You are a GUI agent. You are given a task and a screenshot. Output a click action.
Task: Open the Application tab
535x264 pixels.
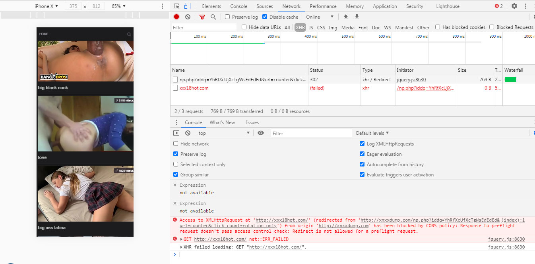point(385,6)
